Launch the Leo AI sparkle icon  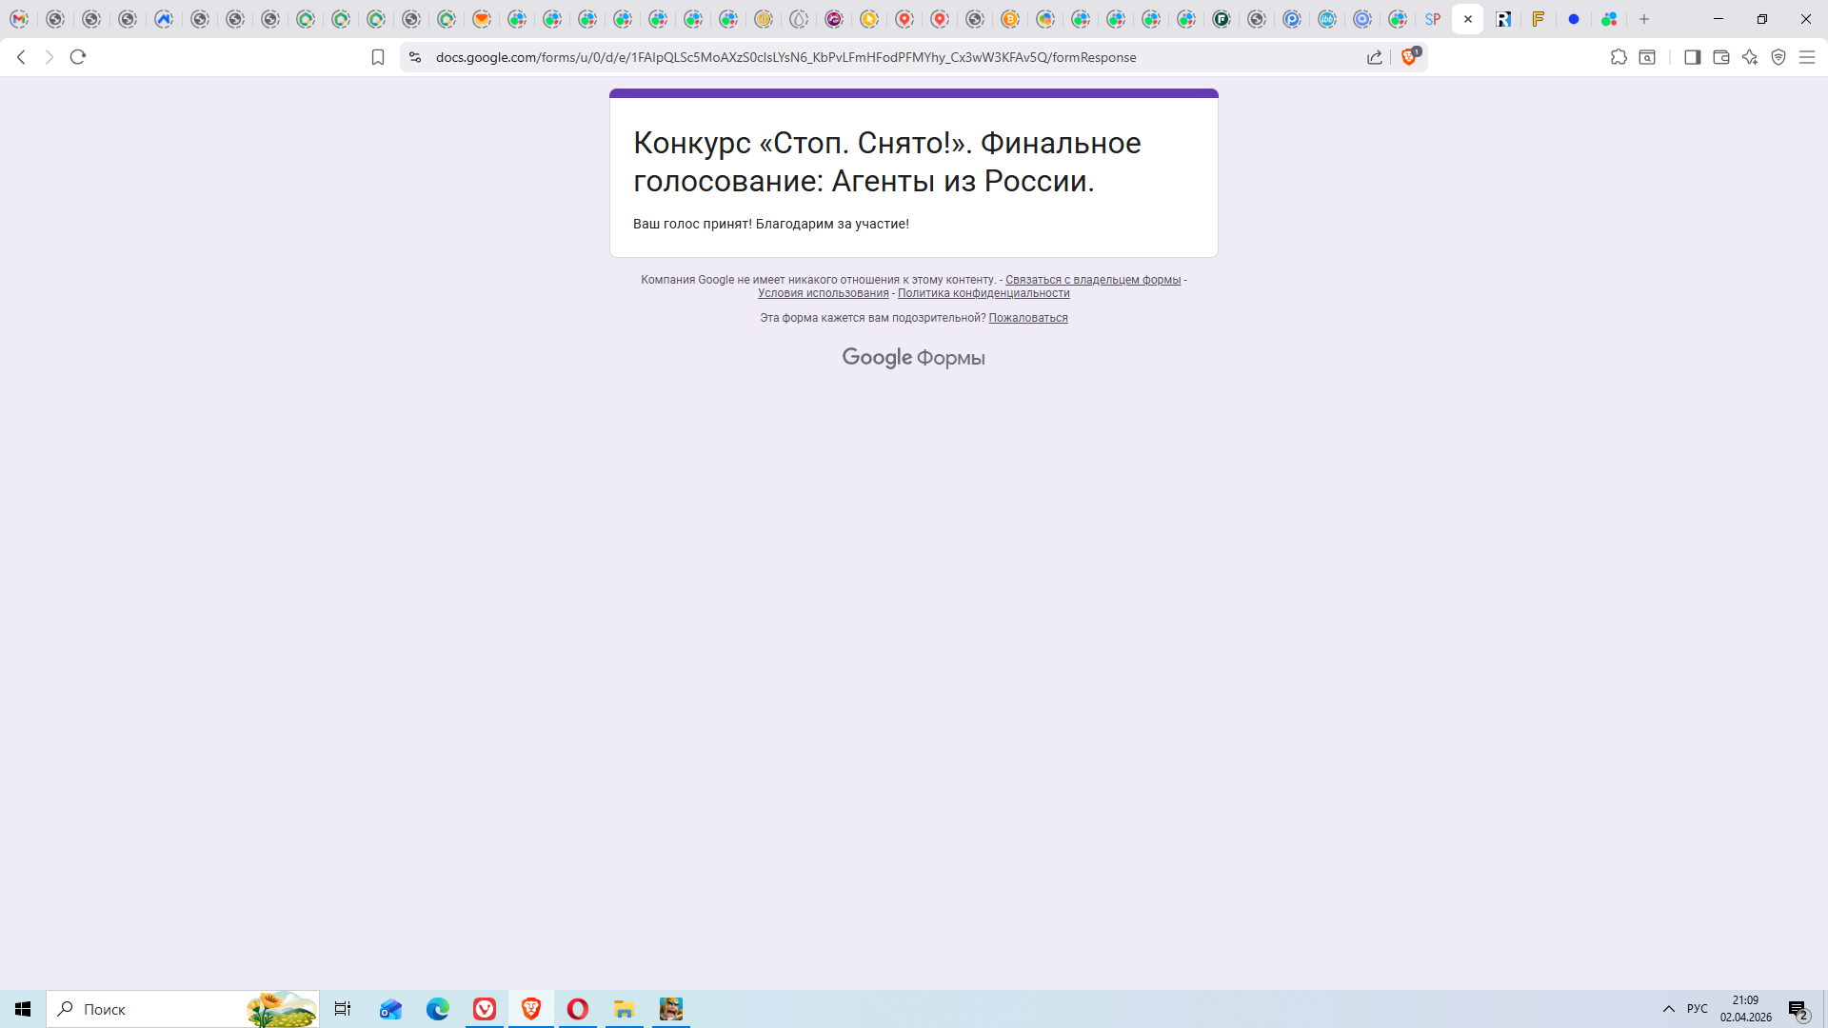1749,57
